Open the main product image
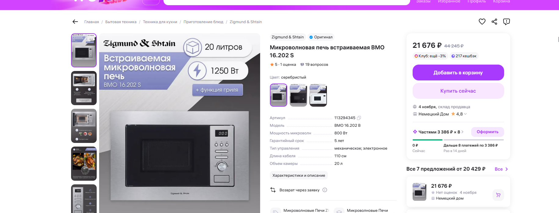This screenshot has height=213, width=559. [180, 123]
